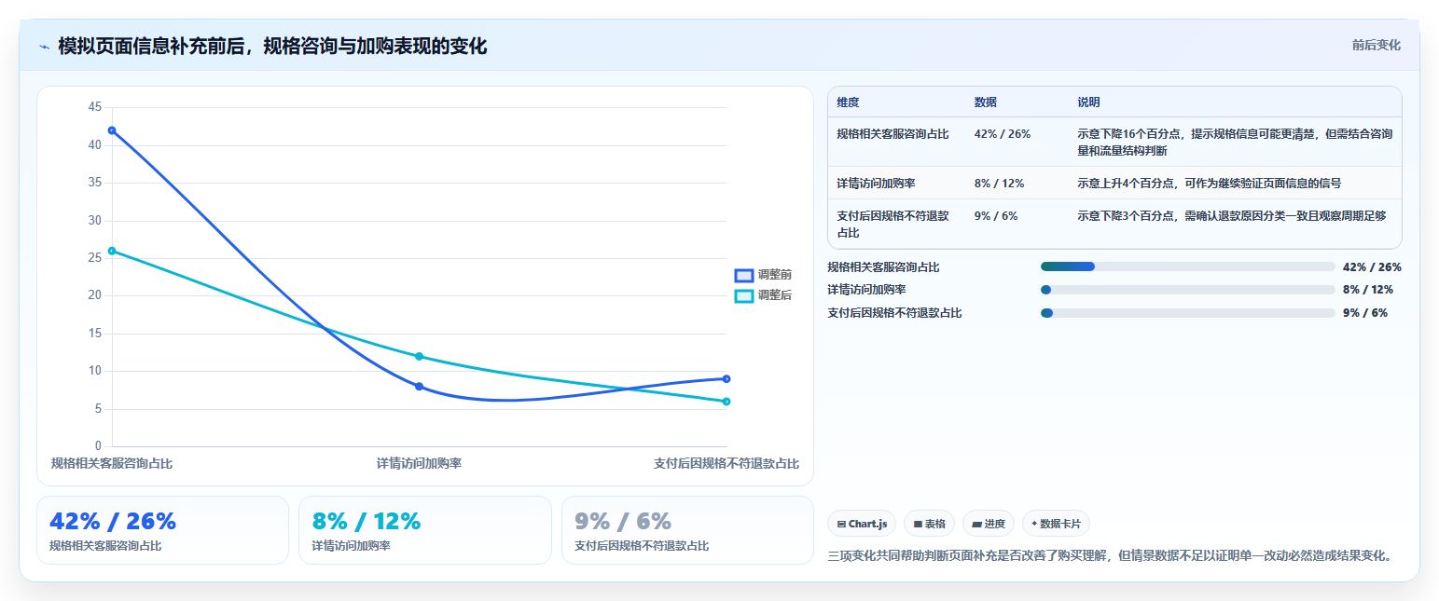Select the 表格 tag
This screenshot has width=1439, height=601.
pos(929,524)
